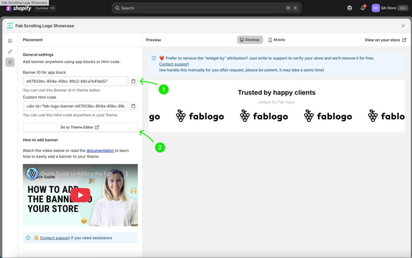Copy the custom html code to the clipboard
The height and width of the screenshot is (258, 412).
133,106
